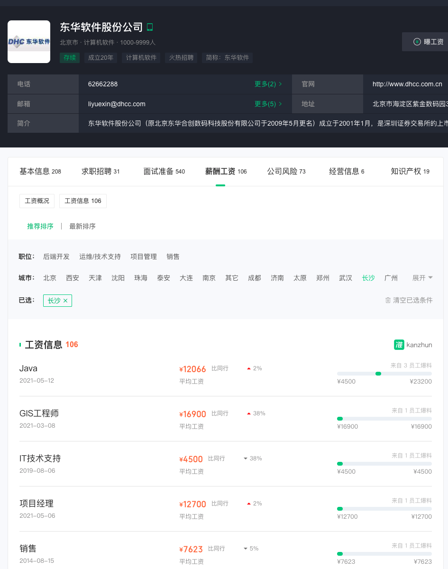Viewport: 448px width, 569px height.
Task: Open the 经营信息 tab
Action: 347,172
